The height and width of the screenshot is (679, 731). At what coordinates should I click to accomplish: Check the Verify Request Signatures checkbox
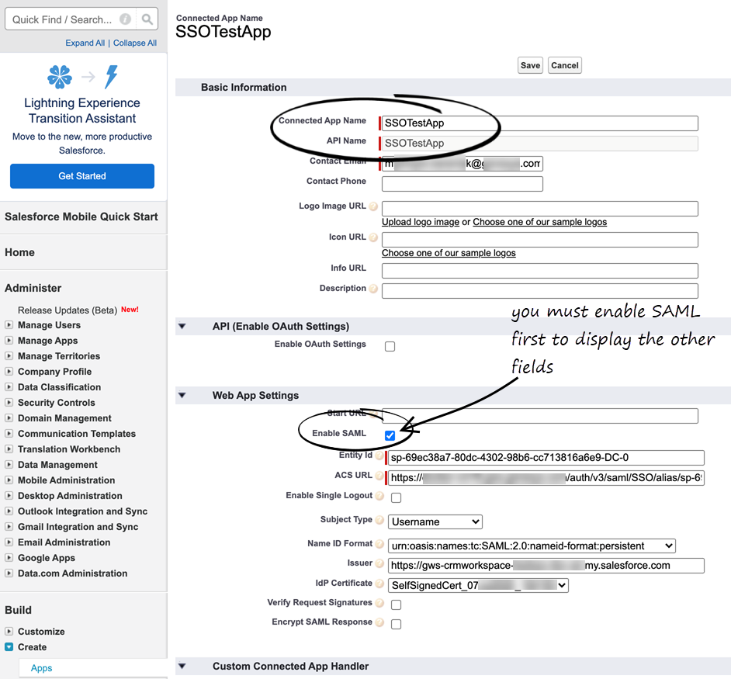coord(397,603)
